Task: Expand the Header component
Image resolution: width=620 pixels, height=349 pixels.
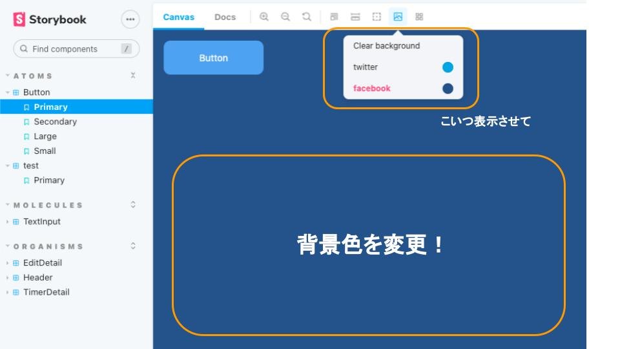Action: pyautogui.click(x=7, y=277)
